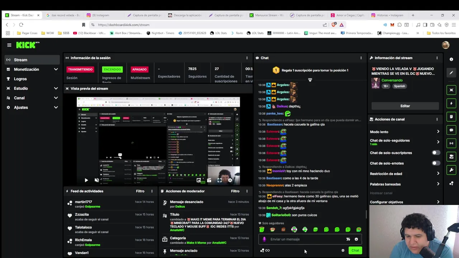Viewport: 459px width, 258px height.
Task: Collapse pinned gift banner arrow in chat
Action: tap(310, 80)
